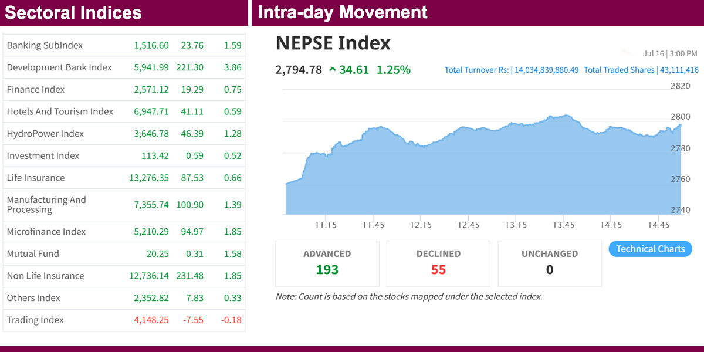Screen dimensions: 704x352
Task: Open the Technical Charts button
Action: click(x=650, y=249)
